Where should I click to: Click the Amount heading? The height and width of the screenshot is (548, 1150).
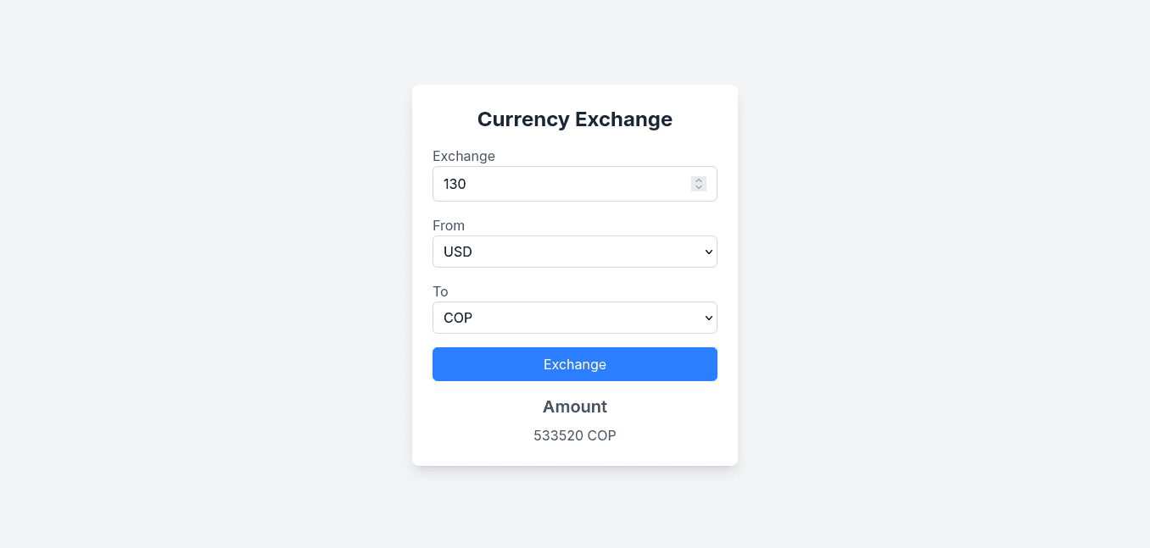(575, 407)
